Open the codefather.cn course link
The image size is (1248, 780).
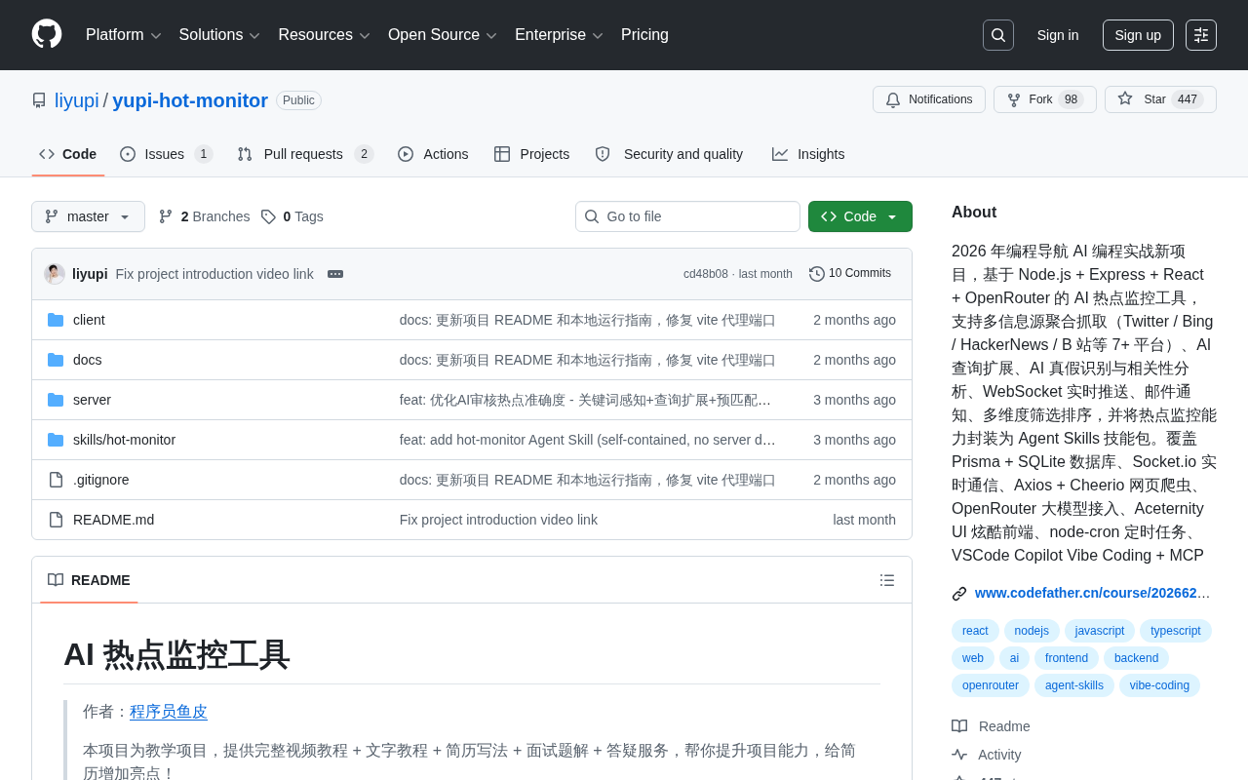tap(1093, 593)
